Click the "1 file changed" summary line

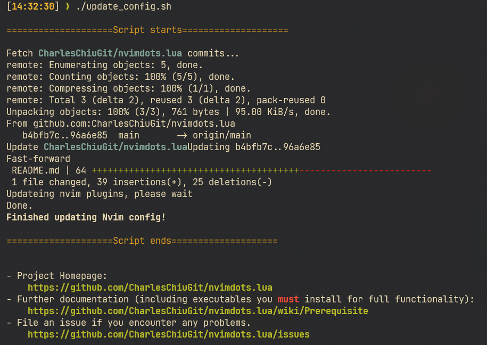pos(139,182)
